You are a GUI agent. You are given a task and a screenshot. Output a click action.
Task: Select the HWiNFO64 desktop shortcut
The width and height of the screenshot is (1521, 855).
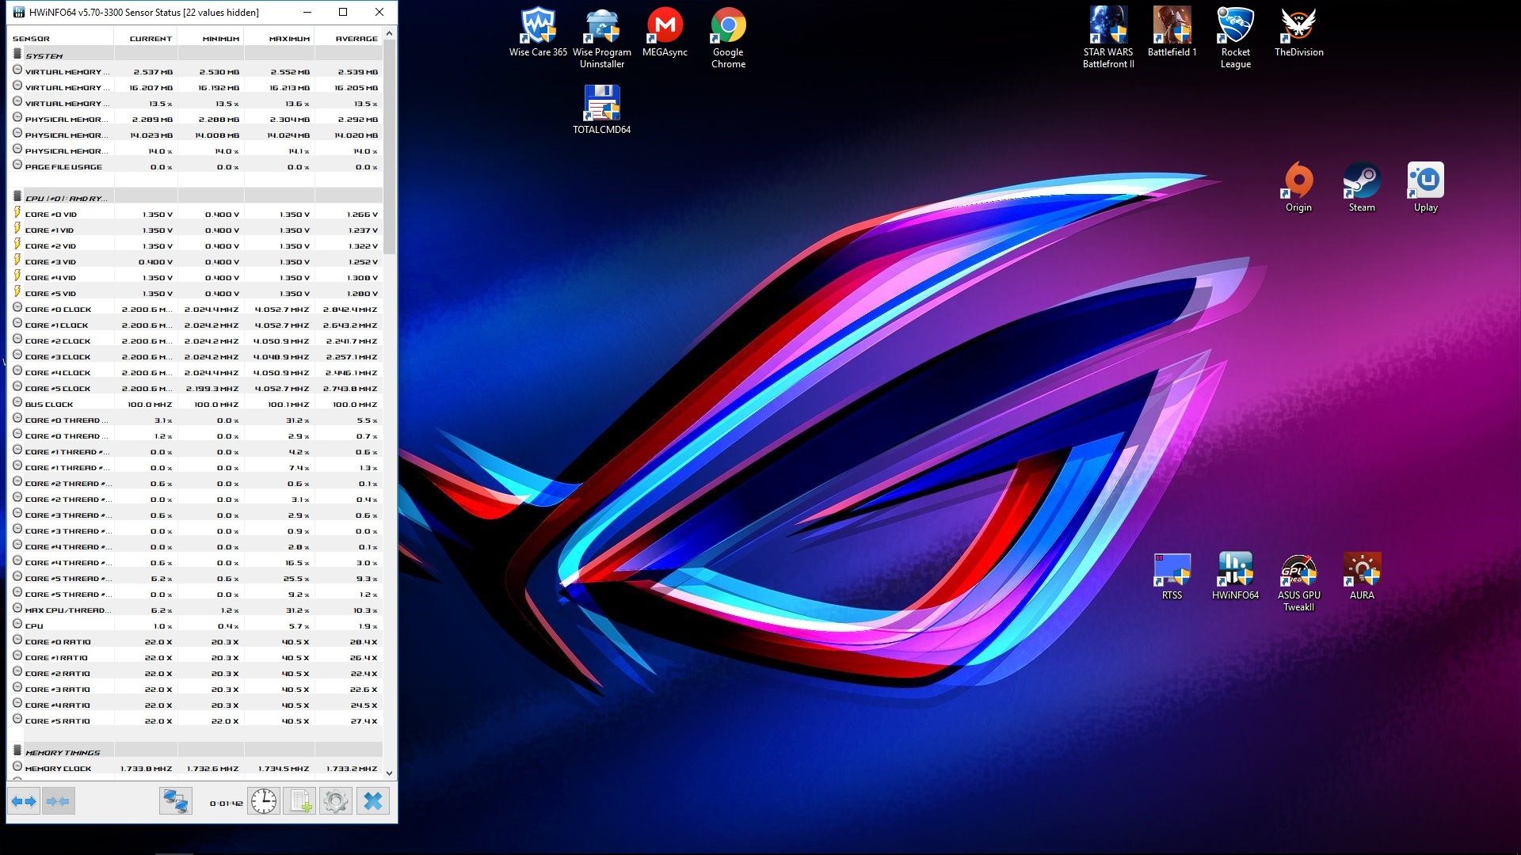(x=1235, y=576)
